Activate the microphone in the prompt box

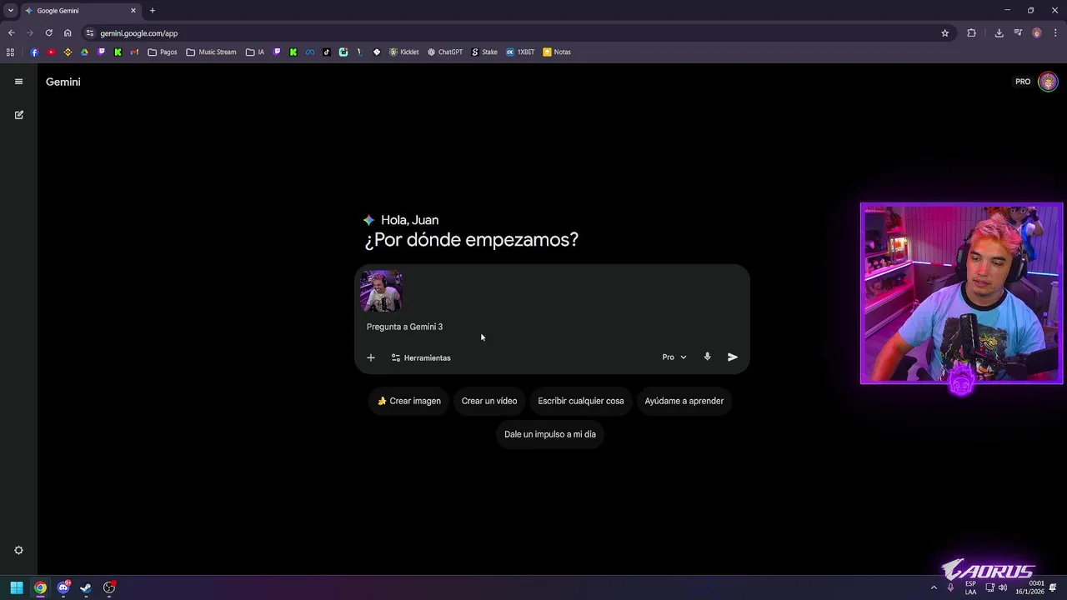(707, 357)
